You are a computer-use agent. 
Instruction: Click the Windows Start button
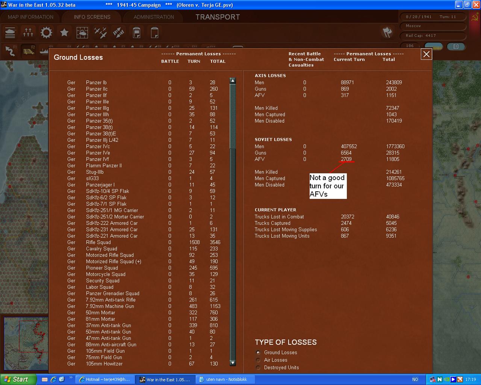(18, 379)
